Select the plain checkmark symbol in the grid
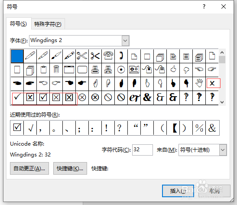 17,98
